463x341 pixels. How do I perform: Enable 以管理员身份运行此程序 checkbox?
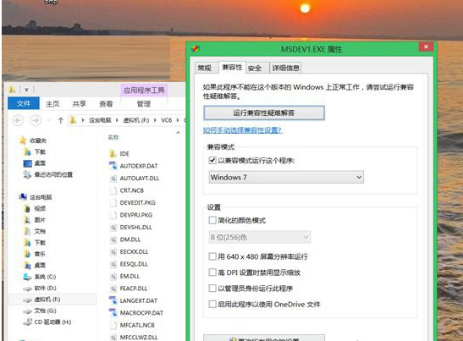coord(212,289)
